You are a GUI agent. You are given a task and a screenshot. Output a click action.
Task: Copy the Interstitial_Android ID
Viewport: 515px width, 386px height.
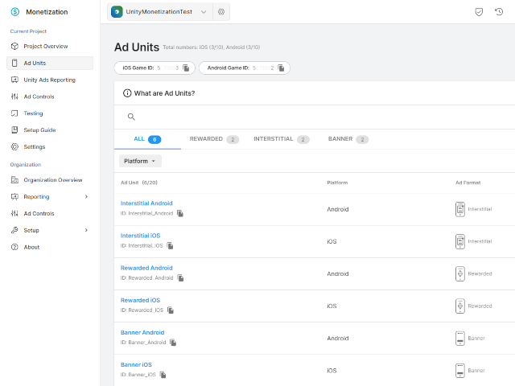pos(180,213)
